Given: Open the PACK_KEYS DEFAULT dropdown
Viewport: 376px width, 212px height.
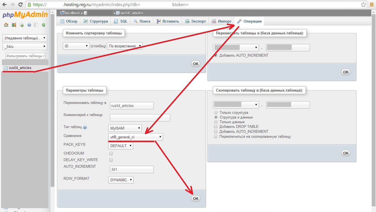Looking at the screenshot, I should tap(121, 146).
